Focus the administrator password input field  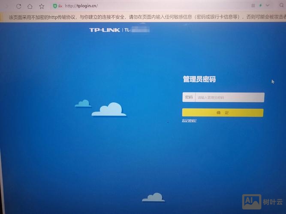[230, 98]
